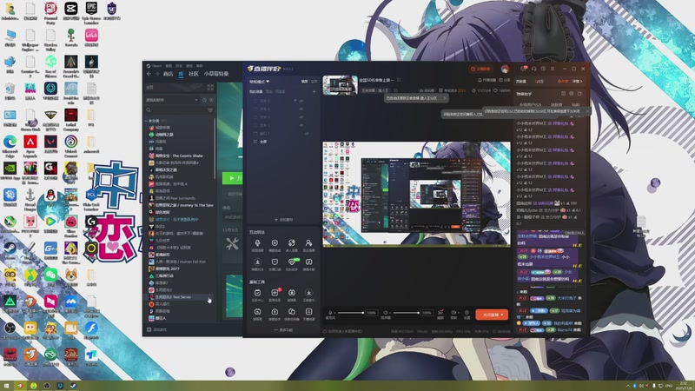Image resolution: width=695 pixels, height=391 pixels.
Task: Click Add a Game at Steam bottom
Action: coord(157,329)
